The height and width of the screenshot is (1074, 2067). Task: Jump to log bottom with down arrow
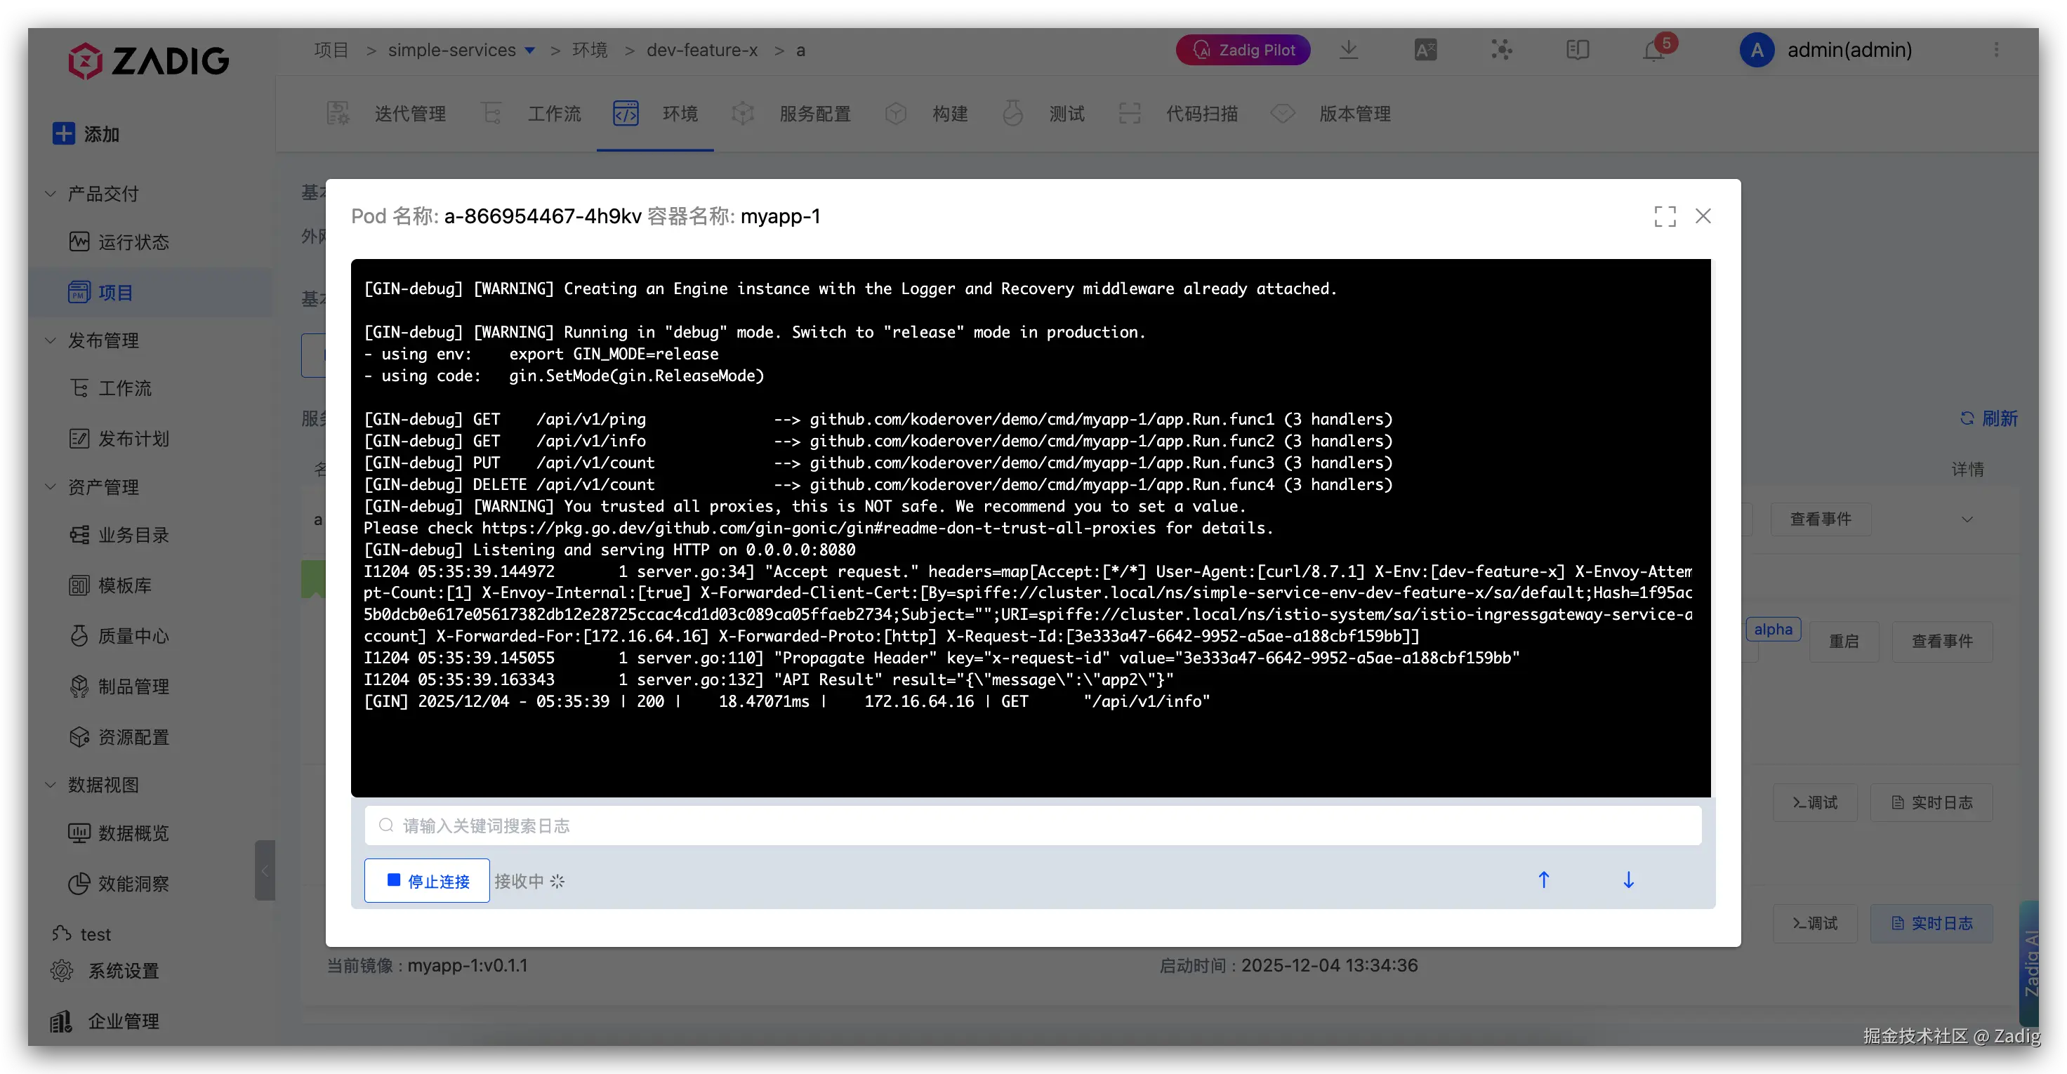tap(1628, 880)
